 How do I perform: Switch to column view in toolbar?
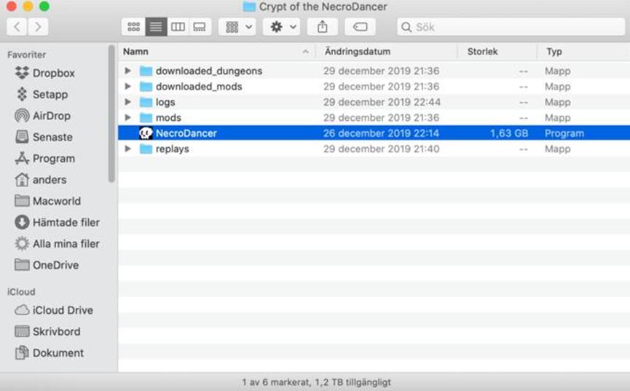[178, 27]
